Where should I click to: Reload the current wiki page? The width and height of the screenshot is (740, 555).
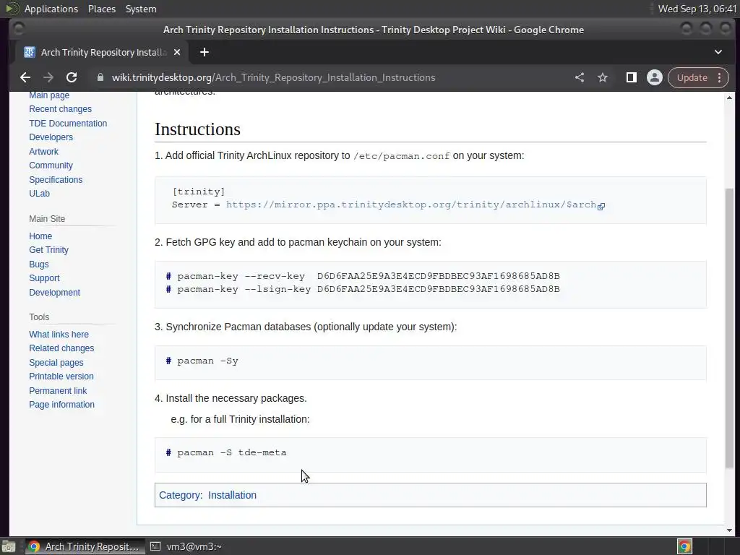coord(72,77)
